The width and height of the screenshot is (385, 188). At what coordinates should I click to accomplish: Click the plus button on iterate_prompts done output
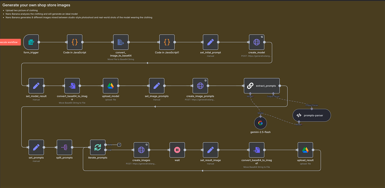119,145
